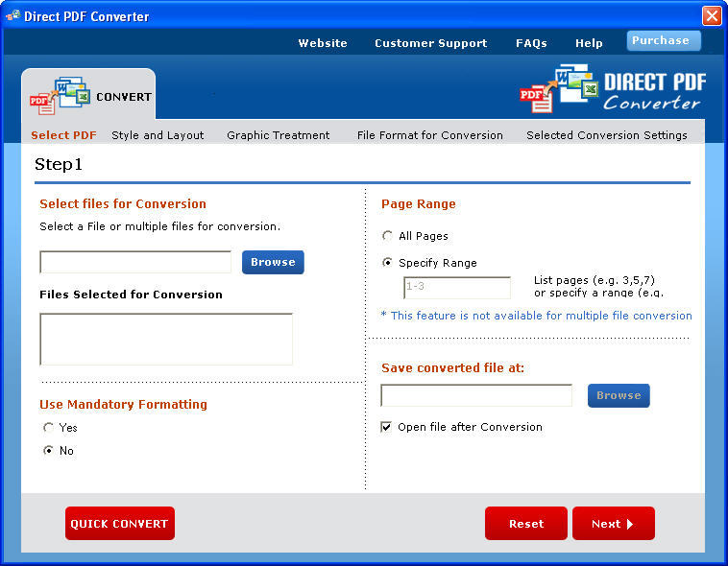Open the FAQs menu item
Screen dimensions: 728x566
tap(531, 43)
